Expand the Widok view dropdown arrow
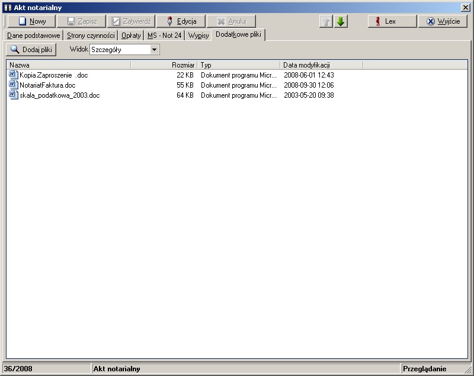The height and width of the screenshot is (376, 474). click(x=155, y=50)
